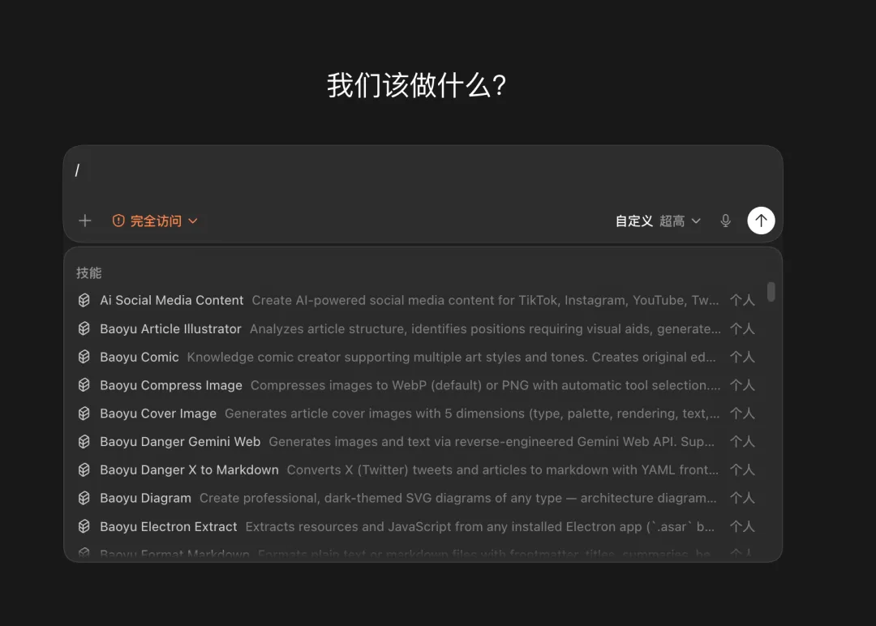Choose the Baoyu Comic skill

tap(416, 357)
